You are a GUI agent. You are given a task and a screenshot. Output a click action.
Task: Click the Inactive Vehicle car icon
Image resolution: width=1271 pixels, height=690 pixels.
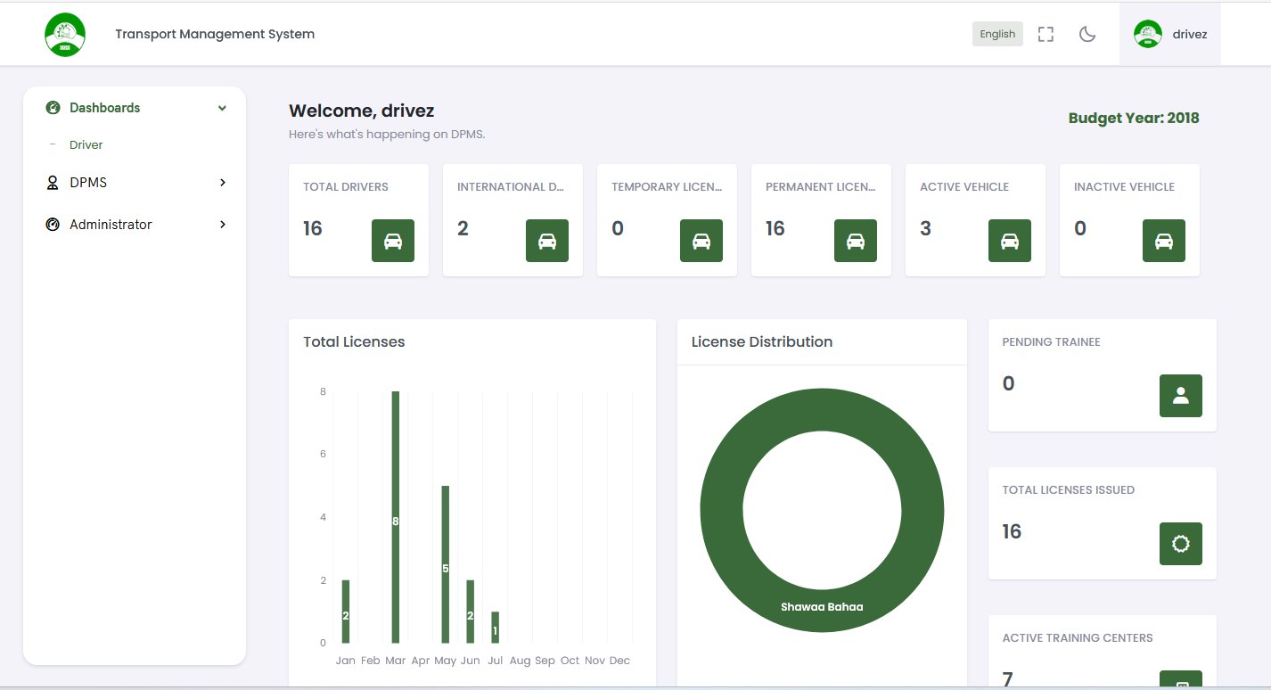tap(1164, 241)
